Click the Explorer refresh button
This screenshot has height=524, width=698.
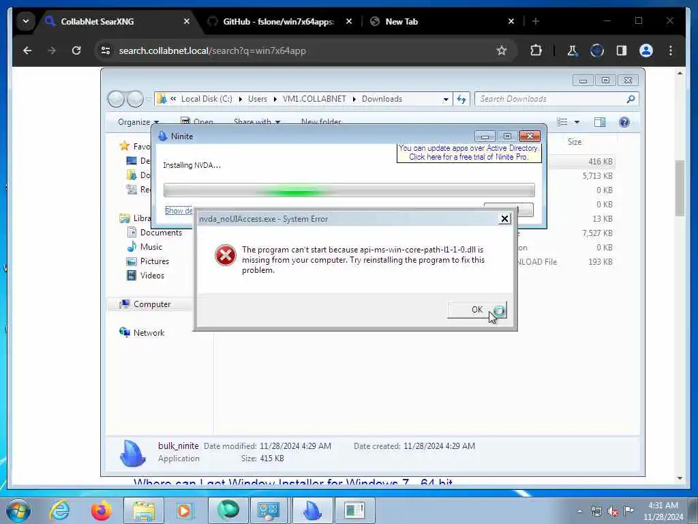(461, 99)
